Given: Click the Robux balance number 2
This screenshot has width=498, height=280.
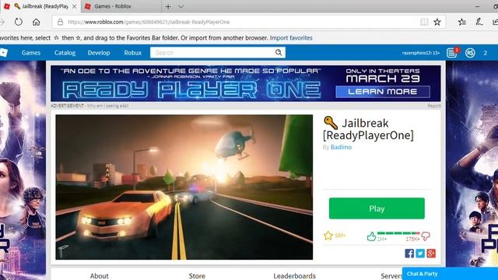Looking at the screenshot, I should 486,53.
